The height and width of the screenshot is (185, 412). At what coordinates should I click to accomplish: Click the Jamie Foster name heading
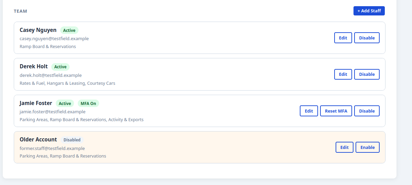pyautogui.click(x=36, y=103)
